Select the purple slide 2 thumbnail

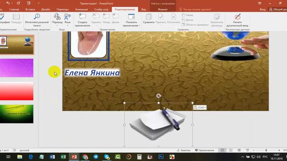coord(17,68)
